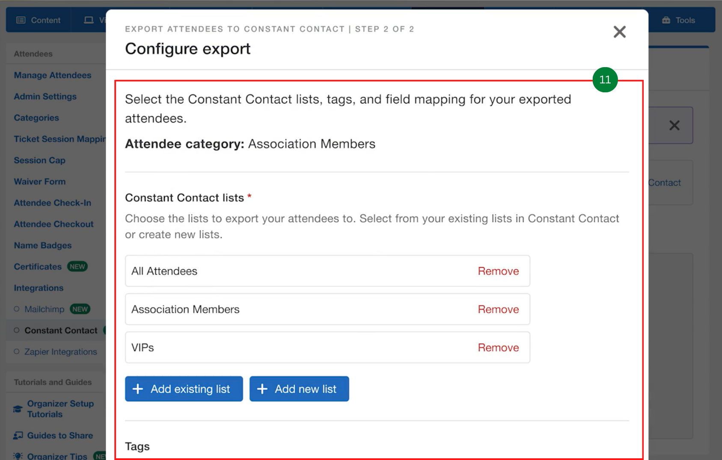Click NEW badge next to Mailchimp
722x460 pixels.
click(x=80, y=309)
